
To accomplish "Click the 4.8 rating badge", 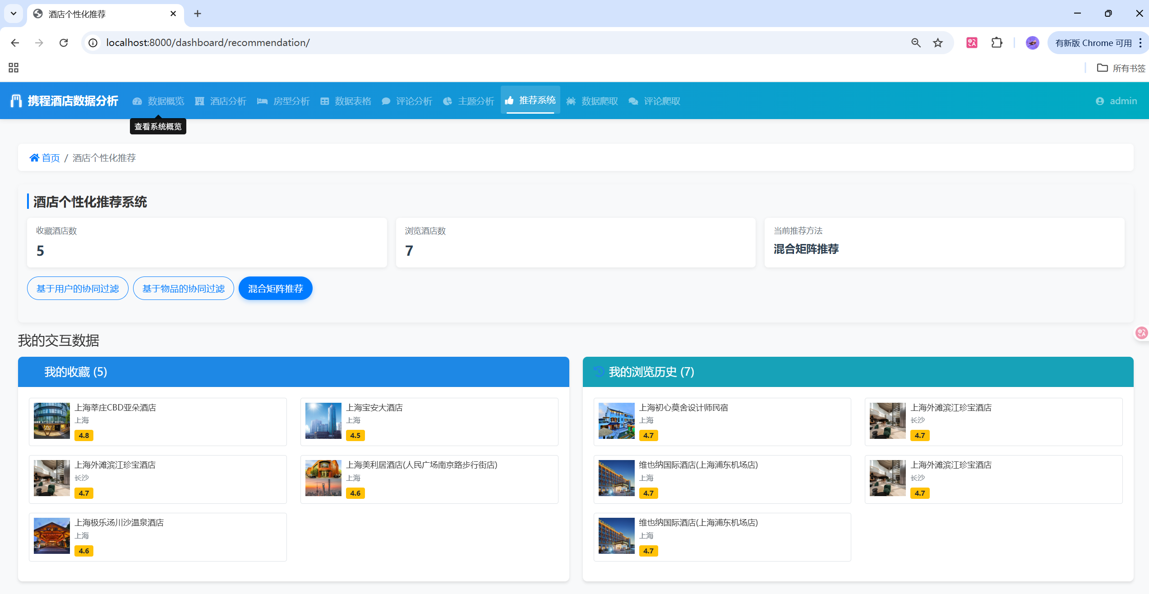I will point(84,435).
